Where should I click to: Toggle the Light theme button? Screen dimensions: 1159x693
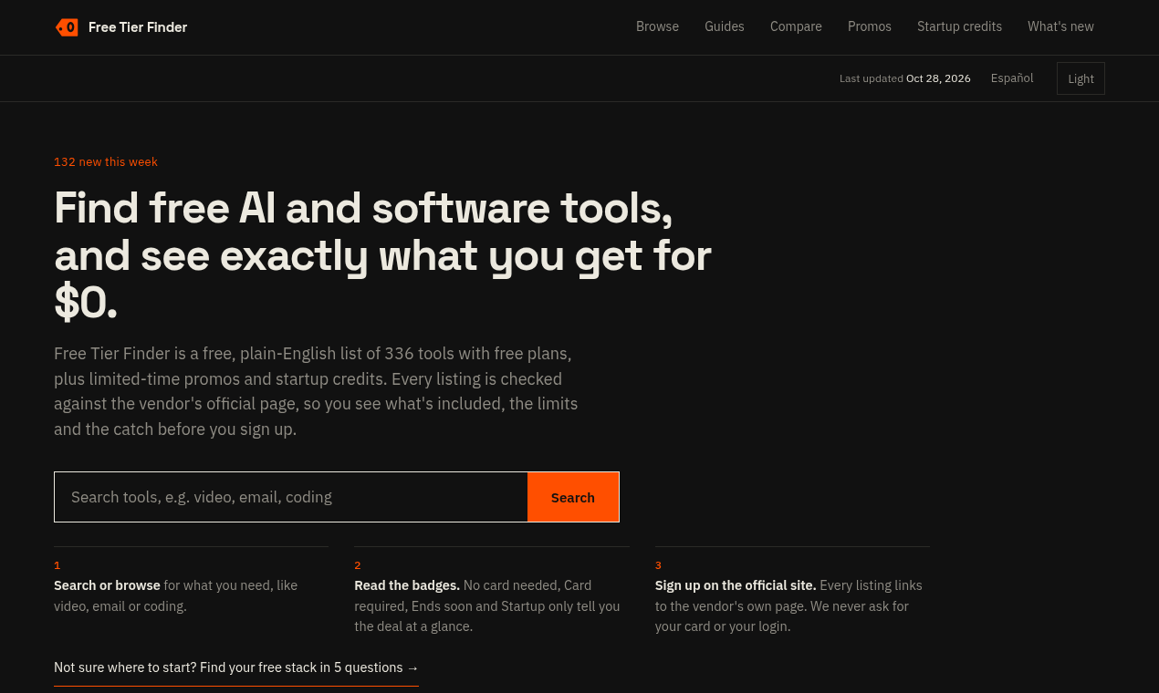coord(1081,78)
